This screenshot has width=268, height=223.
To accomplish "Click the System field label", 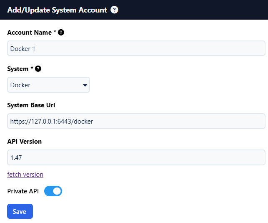I will click(x=18, y=68).
